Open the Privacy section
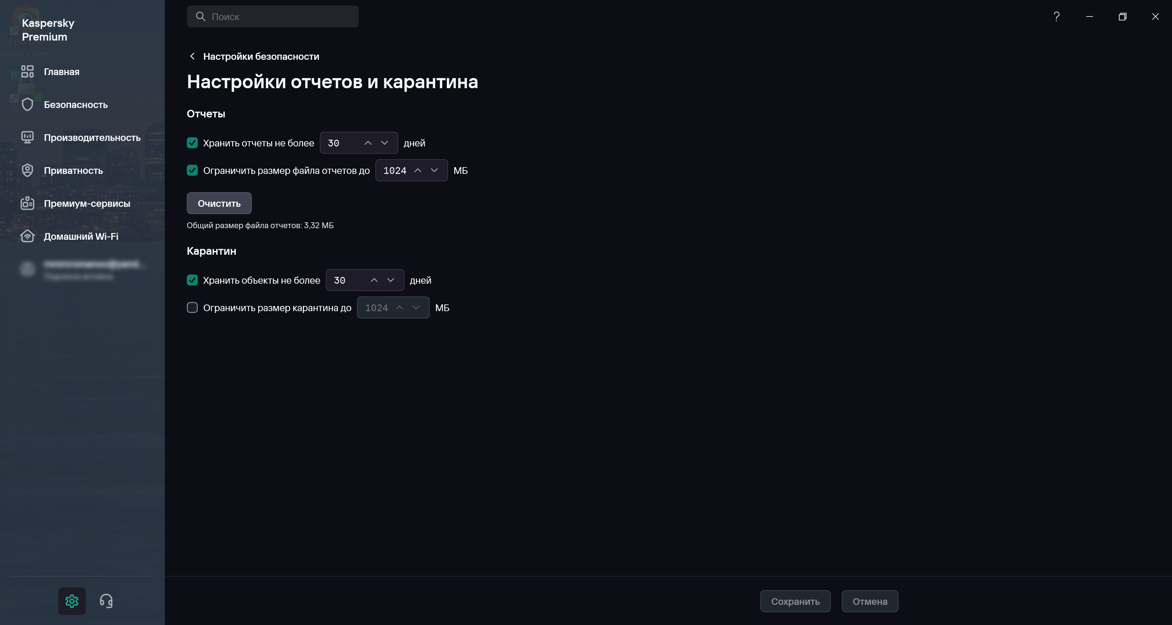The width and height of the screenshot is (1172, 625). [73, 171]
